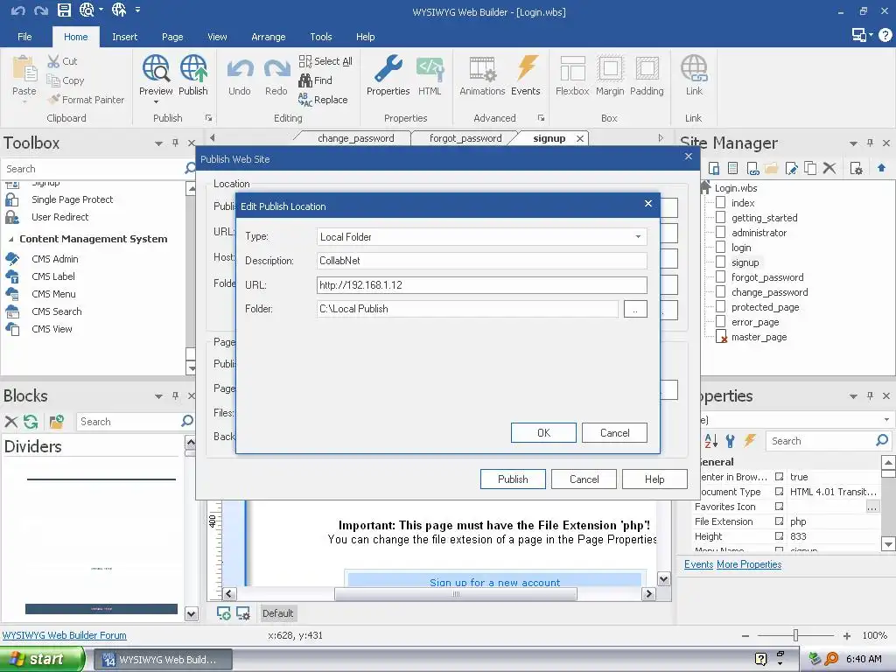This screenshot has height=672, width=896.
Task: Activate the Format Painter tool
Action: click(x=87, y=100)
